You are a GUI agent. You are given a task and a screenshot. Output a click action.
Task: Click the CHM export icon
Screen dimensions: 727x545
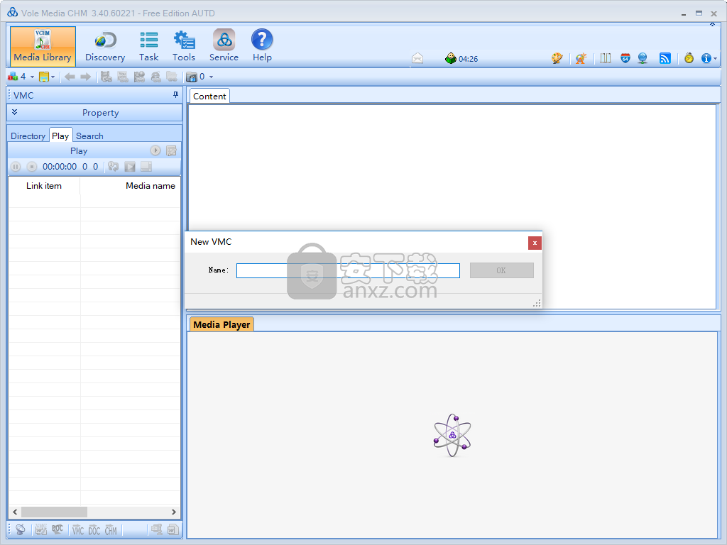pos(111,529)
